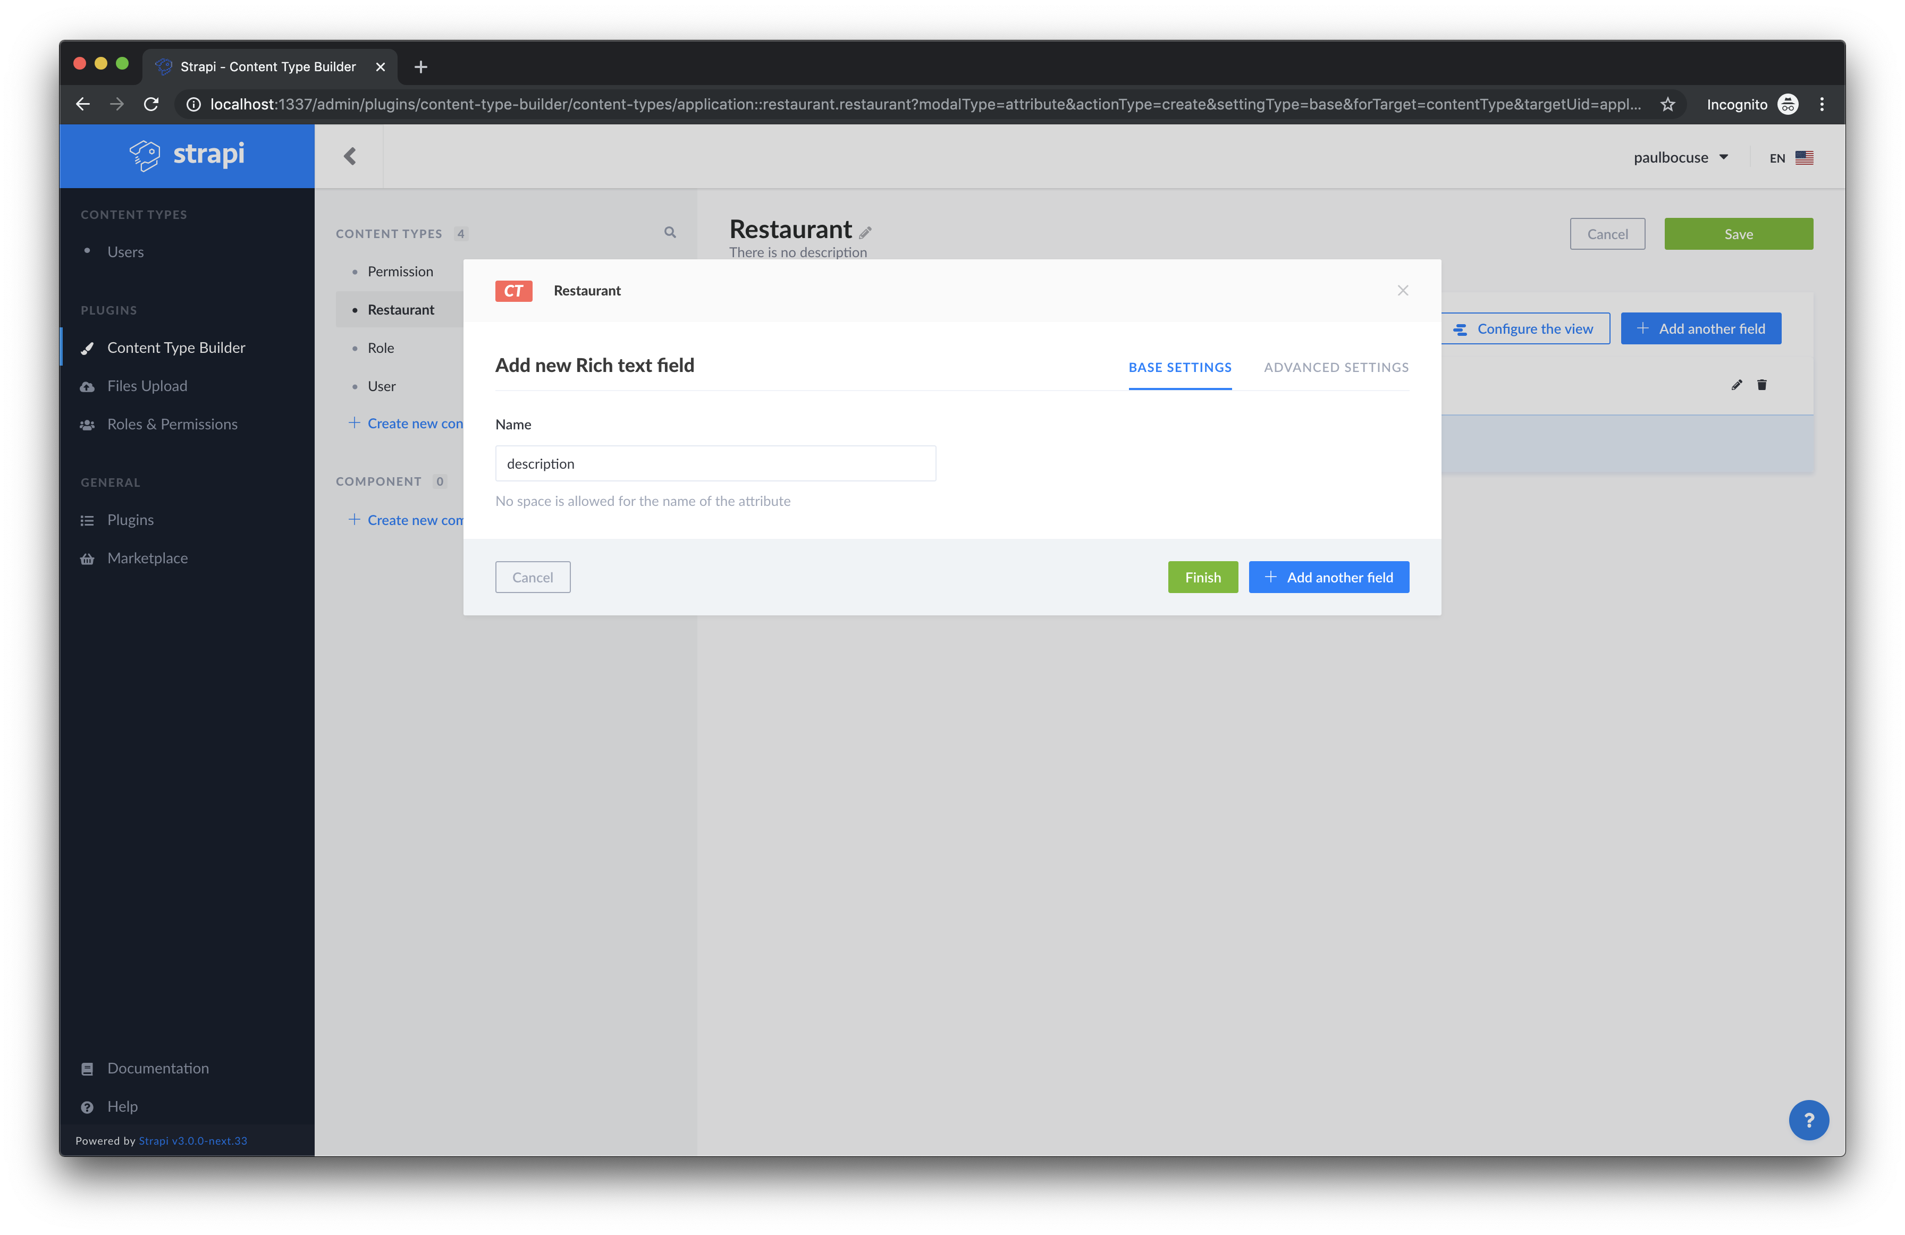Screen dimensions: 1905x1235
Task: Select Base Settings tab
Action: (1180, 367)
